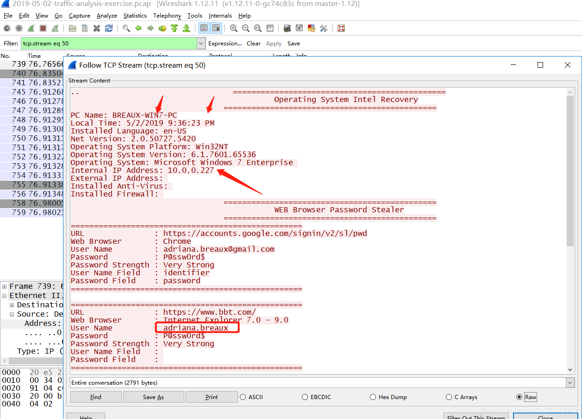
Task: Click stream content scrollbar down arrow
Action: click(x=570, y=370)
